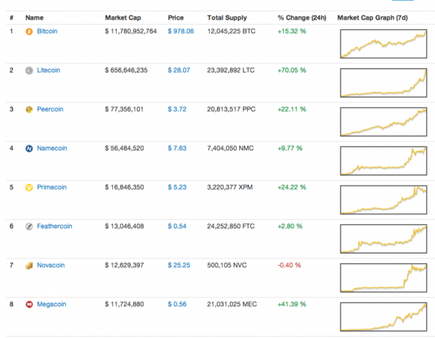View Bitcoin 7d market cap graph
Viewport: 435px width, 338px height.
click(x=383, y=44)
